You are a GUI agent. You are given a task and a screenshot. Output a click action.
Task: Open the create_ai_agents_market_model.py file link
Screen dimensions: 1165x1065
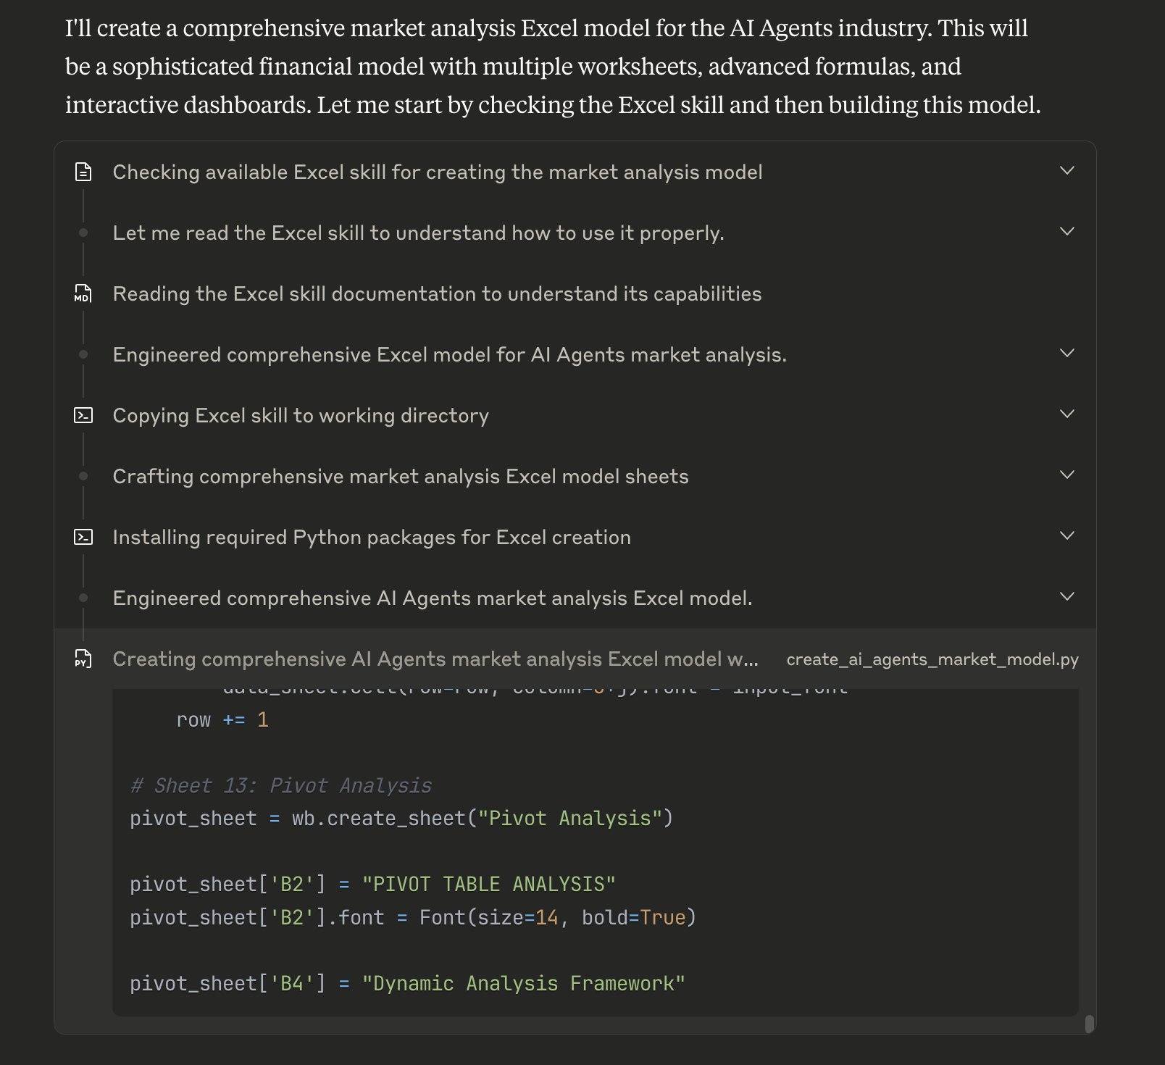click(932, 659)
